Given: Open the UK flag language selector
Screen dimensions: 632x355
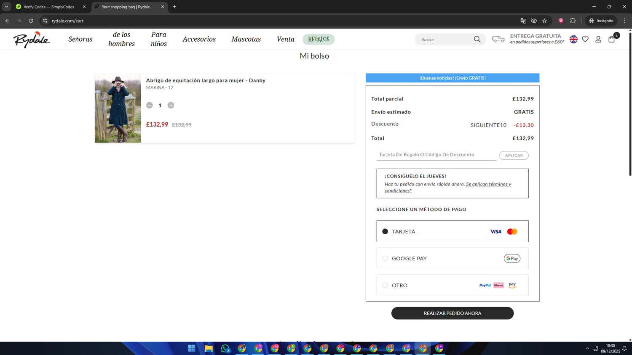Looking at the screenshot, I should pos(573,39).
